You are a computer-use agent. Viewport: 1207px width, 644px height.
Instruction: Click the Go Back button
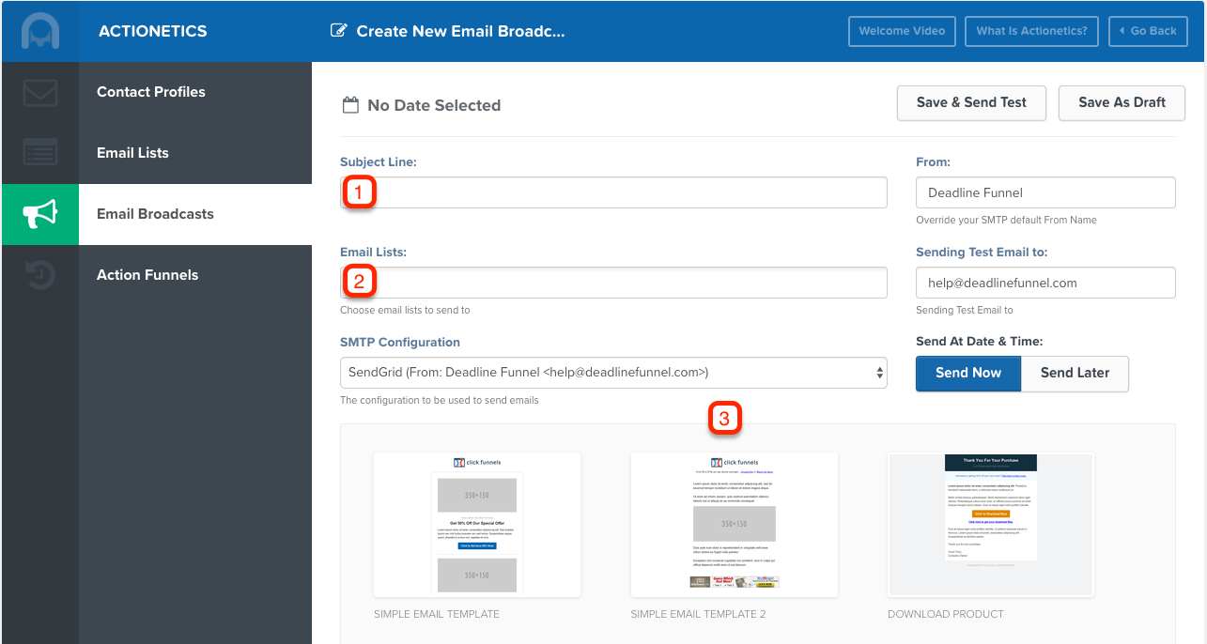pyautogui.click(x=1147, y=31)
